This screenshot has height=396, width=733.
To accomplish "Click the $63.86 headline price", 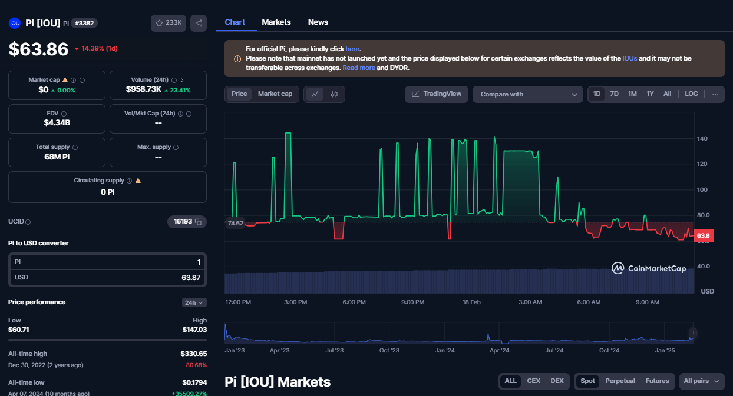I will pos(38,49).
